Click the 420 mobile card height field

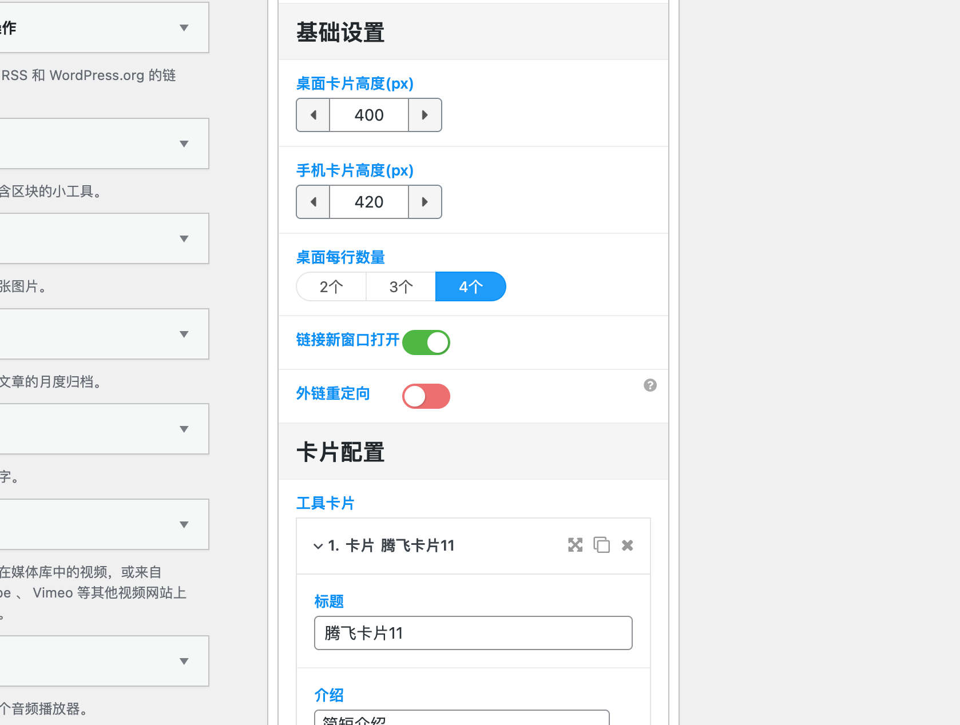[369, 202]
